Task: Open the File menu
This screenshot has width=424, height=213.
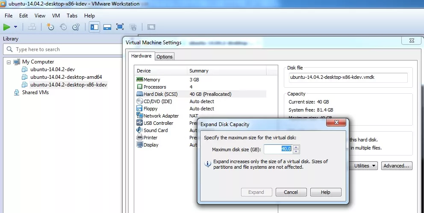Action: [x=9, y=16]
